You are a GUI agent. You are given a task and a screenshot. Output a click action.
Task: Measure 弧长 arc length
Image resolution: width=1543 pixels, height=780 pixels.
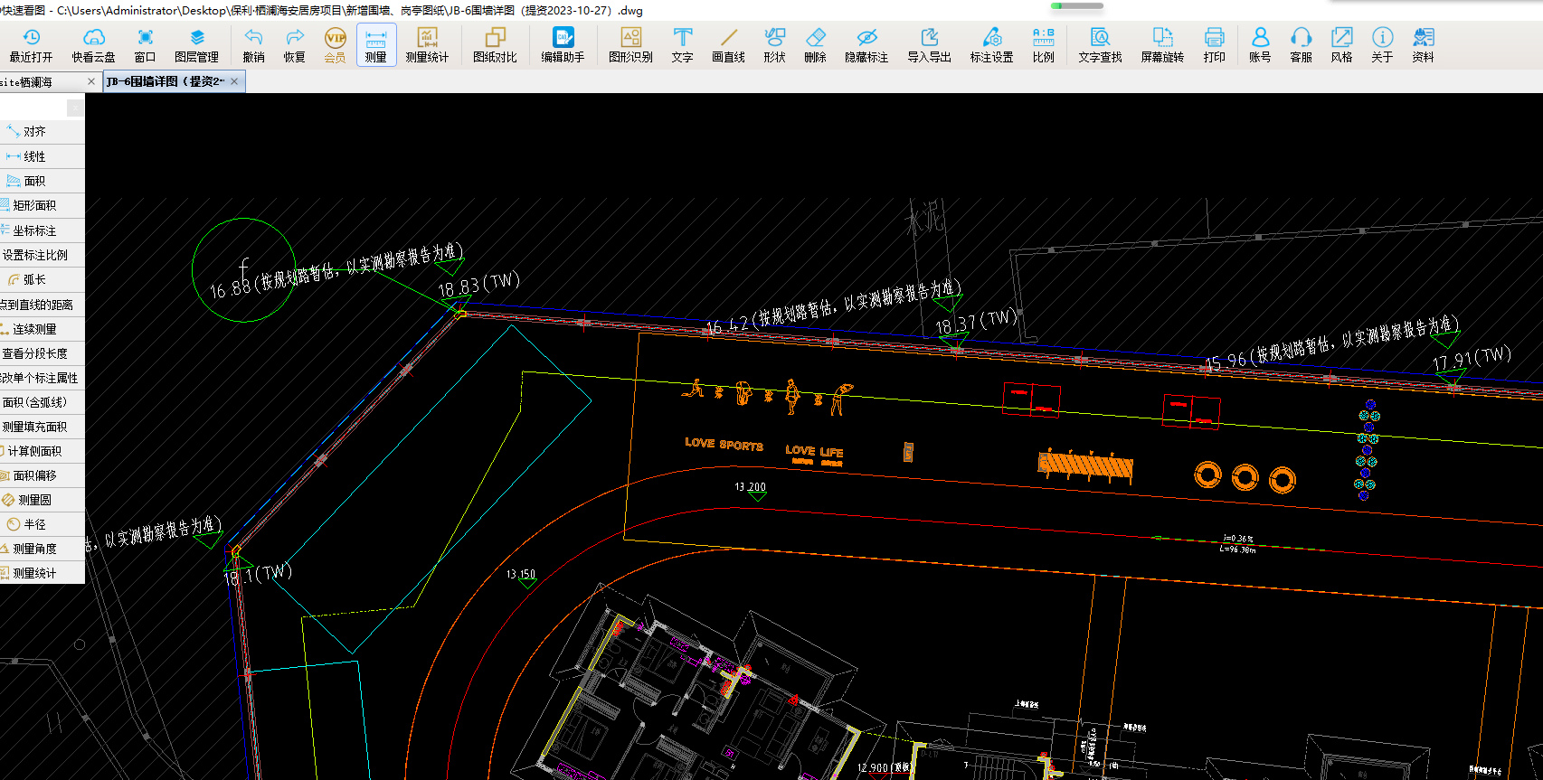click(43, 279)
